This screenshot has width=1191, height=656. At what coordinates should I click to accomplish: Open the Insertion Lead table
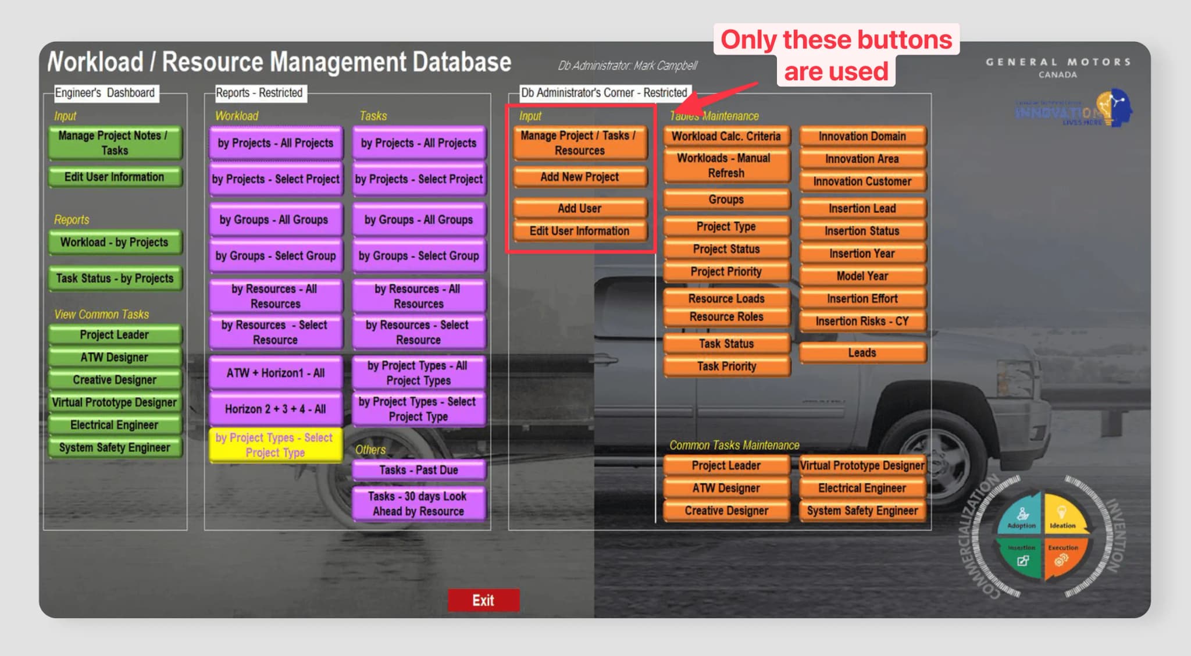coord(862,208)
